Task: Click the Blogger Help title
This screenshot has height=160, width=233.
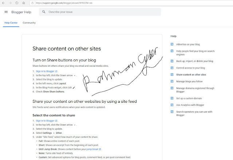Action: click(21, 12)
